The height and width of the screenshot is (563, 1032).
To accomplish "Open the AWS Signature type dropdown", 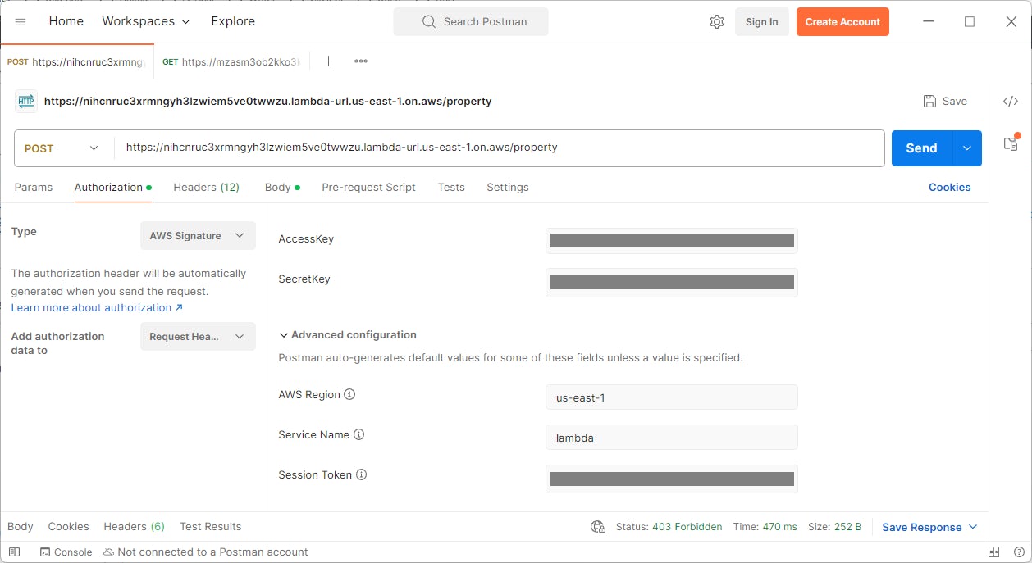I will [x=197, y=235].
